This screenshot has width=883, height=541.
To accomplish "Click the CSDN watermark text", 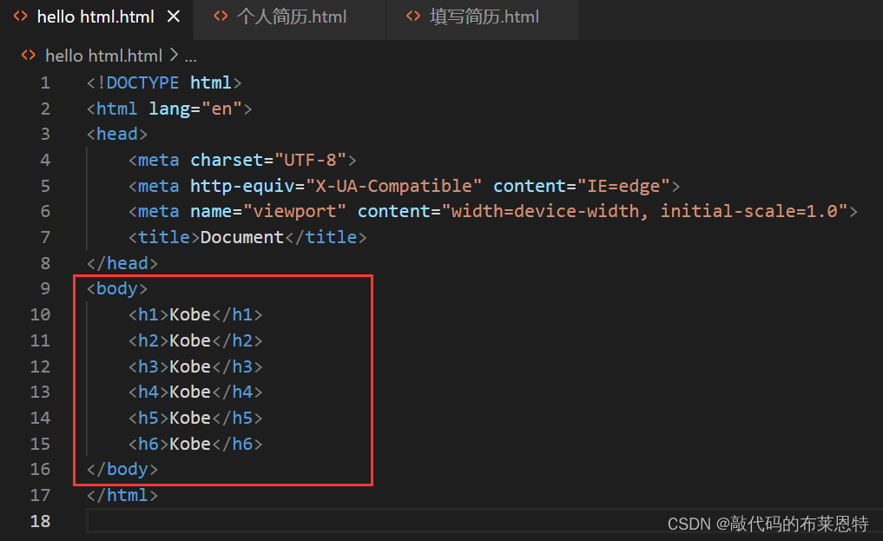I will tap(768, 524).
